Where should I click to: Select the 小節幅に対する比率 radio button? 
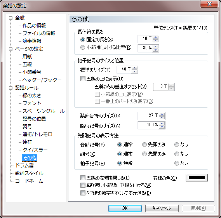(x=83, y=47)
